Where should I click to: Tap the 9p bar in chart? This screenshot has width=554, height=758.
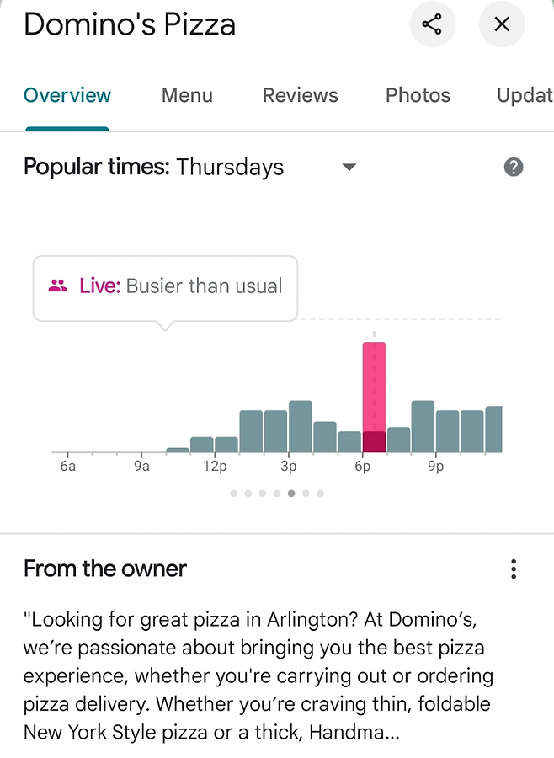(447, 431)
